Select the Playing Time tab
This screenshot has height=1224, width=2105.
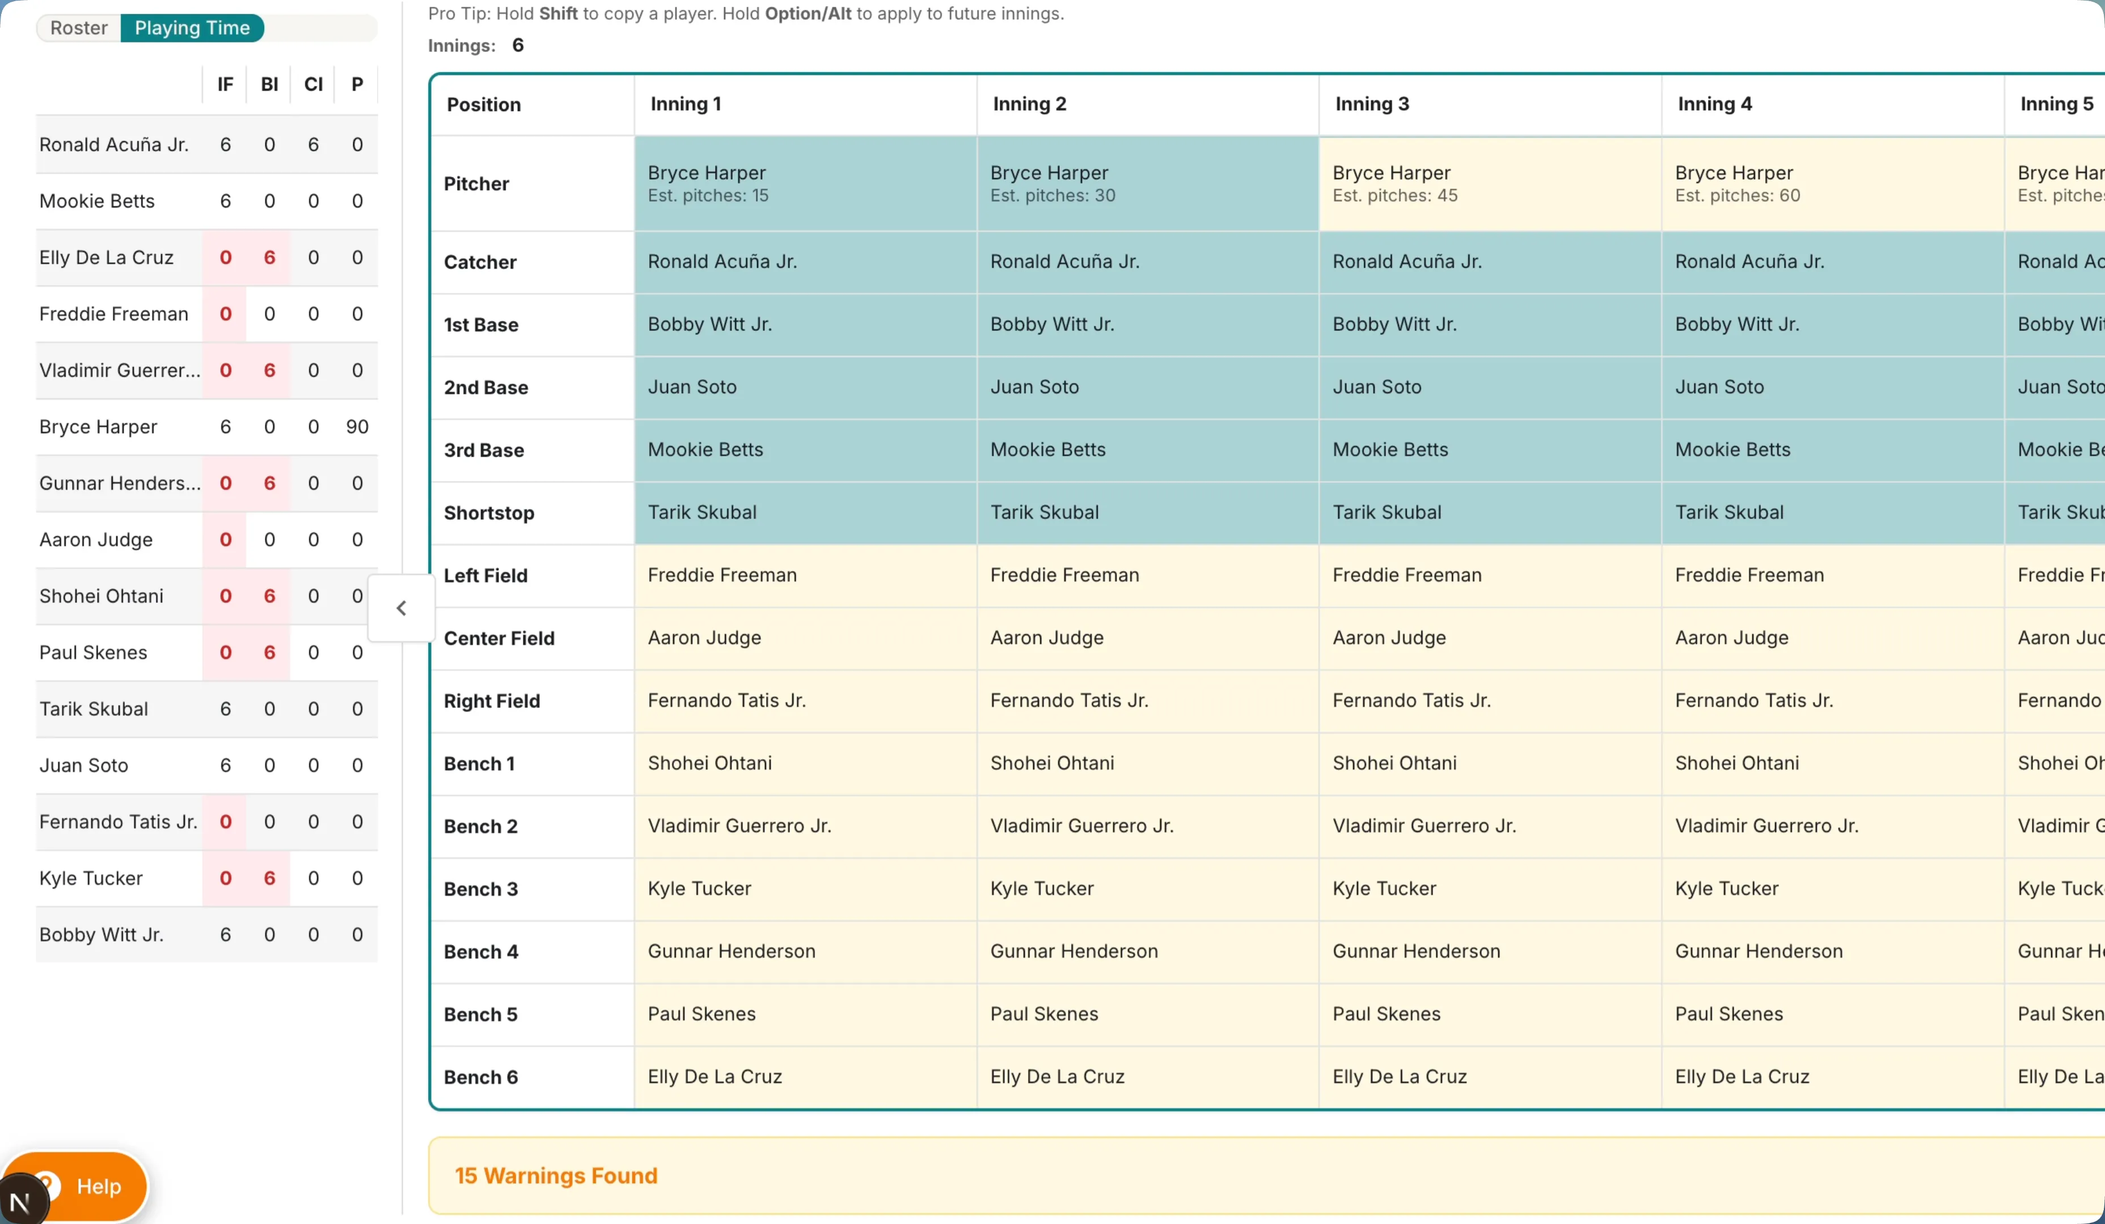click(192, 28)
